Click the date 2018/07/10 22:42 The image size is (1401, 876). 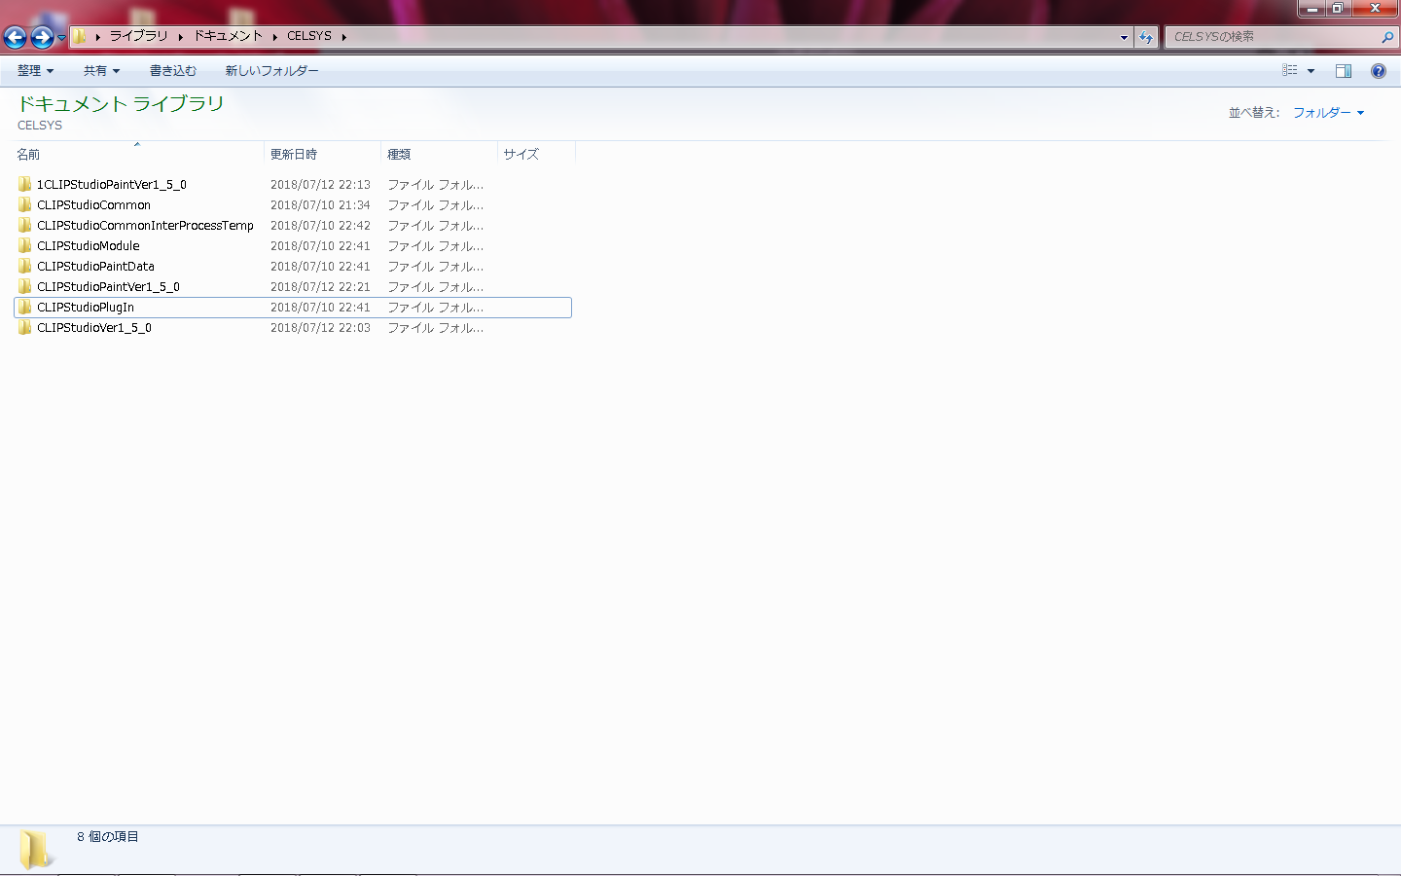[x=320, y=226]
